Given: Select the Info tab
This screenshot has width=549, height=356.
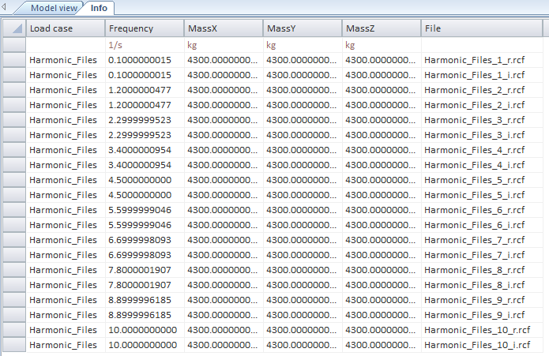Looking at the screenshot, I should tap(99, 8).
